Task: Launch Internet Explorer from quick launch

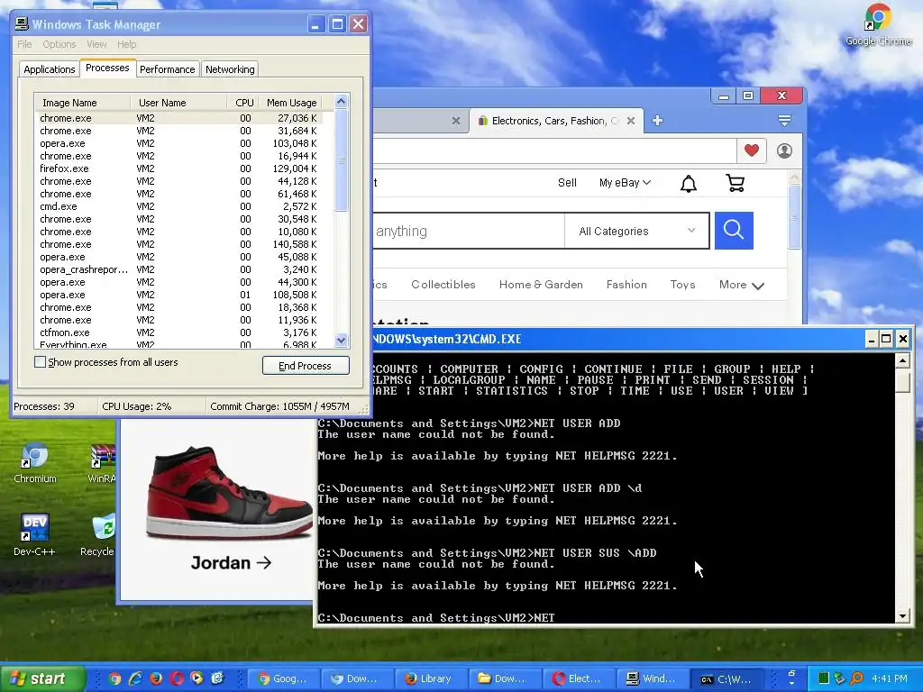Action: [135, 678]
